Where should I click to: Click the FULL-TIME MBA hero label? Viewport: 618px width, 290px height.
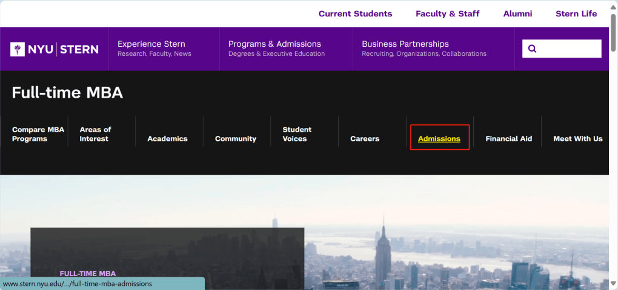coord(88,274)
